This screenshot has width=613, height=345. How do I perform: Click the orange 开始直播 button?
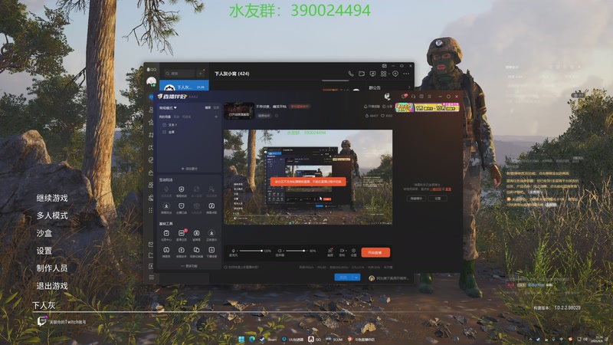375,253
